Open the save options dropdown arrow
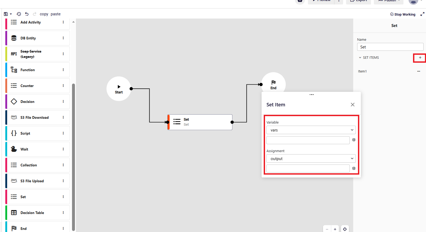426x232 pixels. click(x=11, y=14)
